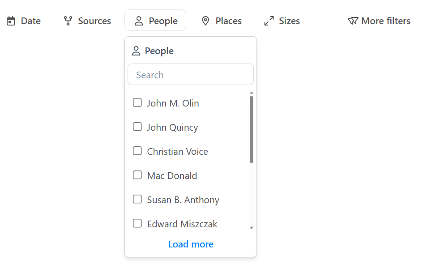Open the Date filter dropdown

coord(24,21)
